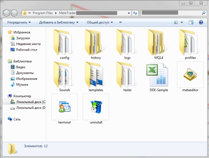Open the logs folder
The height and width of the screenshot is (158, 209).
[x=127, y=44]
